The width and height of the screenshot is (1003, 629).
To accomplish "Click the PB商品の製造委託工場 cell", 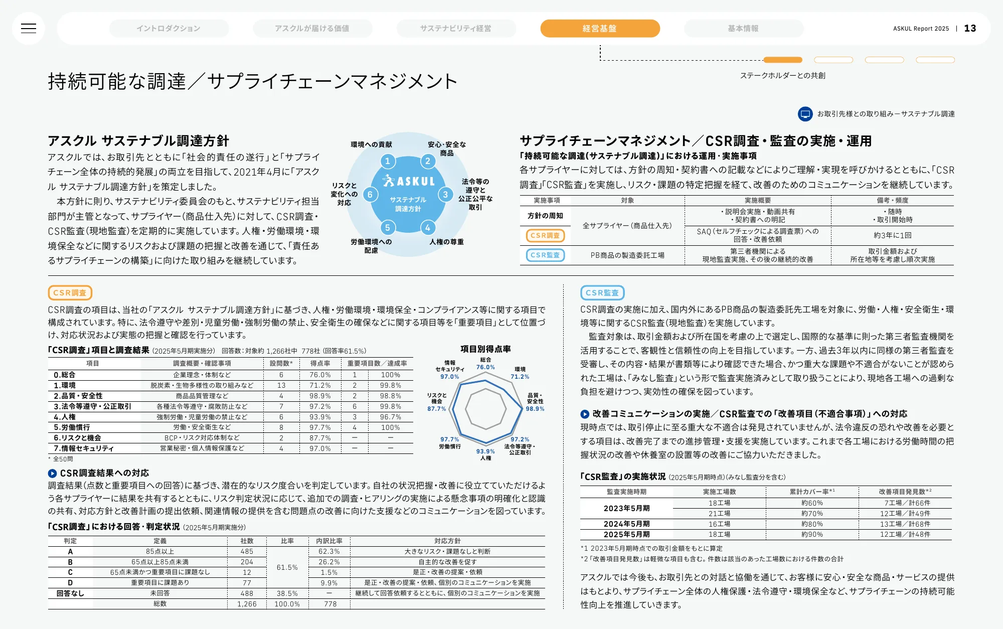I will click(x=627, y=255).
